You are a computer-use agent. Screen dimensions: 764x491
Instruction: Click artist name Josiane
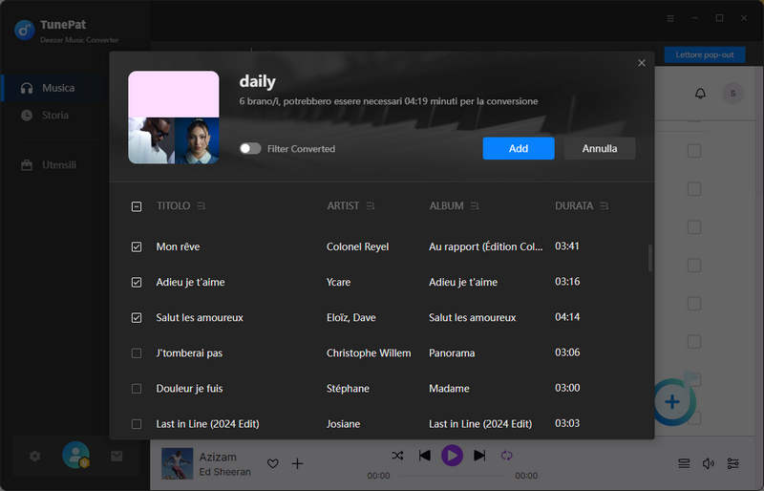coord(343,424)
